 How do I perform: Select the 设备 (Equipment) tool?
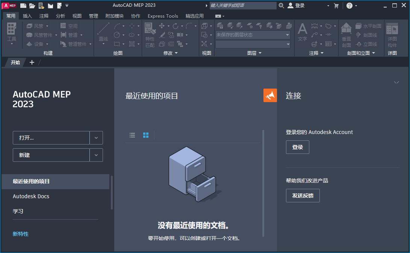[36, 43]
